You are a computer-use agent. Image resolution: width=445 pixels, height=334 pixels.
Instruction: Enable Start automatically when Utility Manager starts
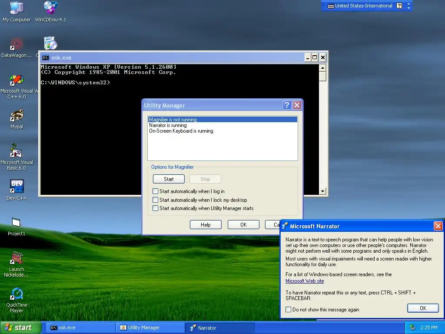(155, 208)
